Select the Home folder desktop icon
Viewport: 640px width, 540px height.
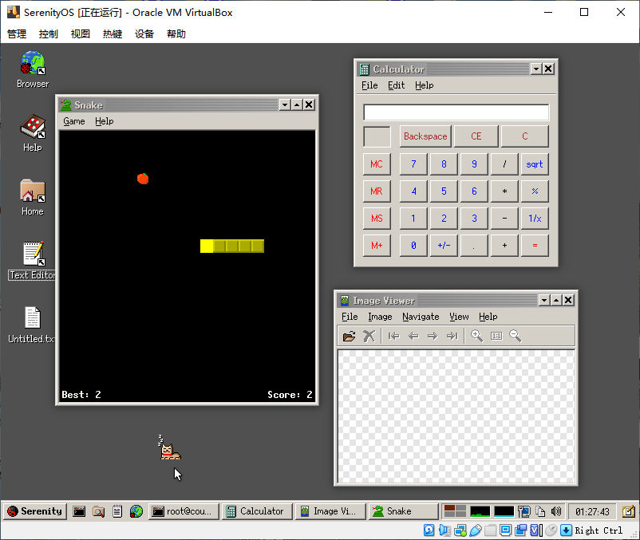coord(33,197)
